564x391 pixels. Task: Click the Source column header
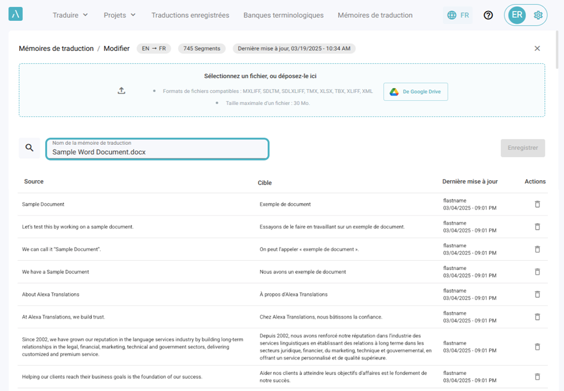pyautogui.click(x=34, y=181)
